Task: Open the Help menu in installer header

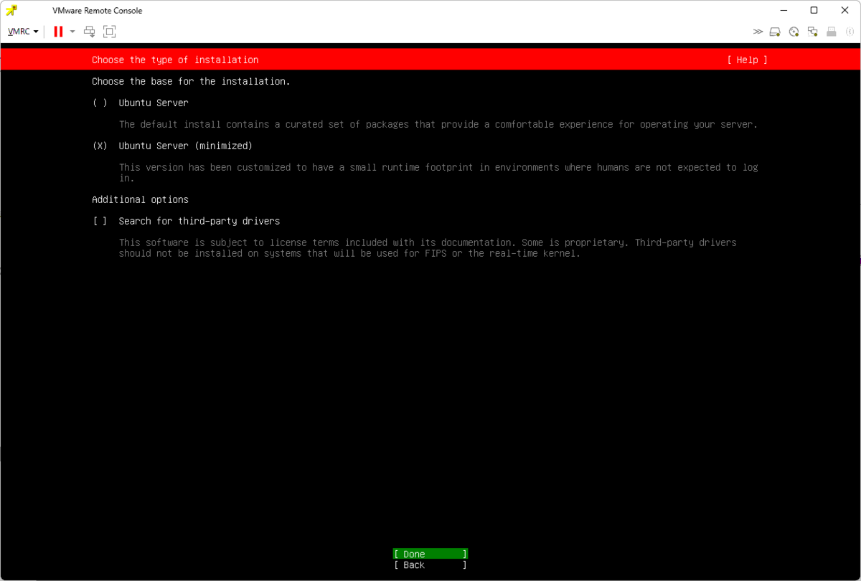Action: click(747, 60)
